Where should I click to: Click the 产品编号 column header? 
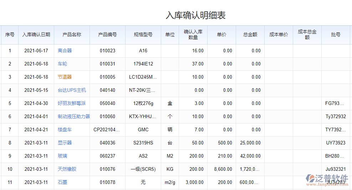[107, 35]
